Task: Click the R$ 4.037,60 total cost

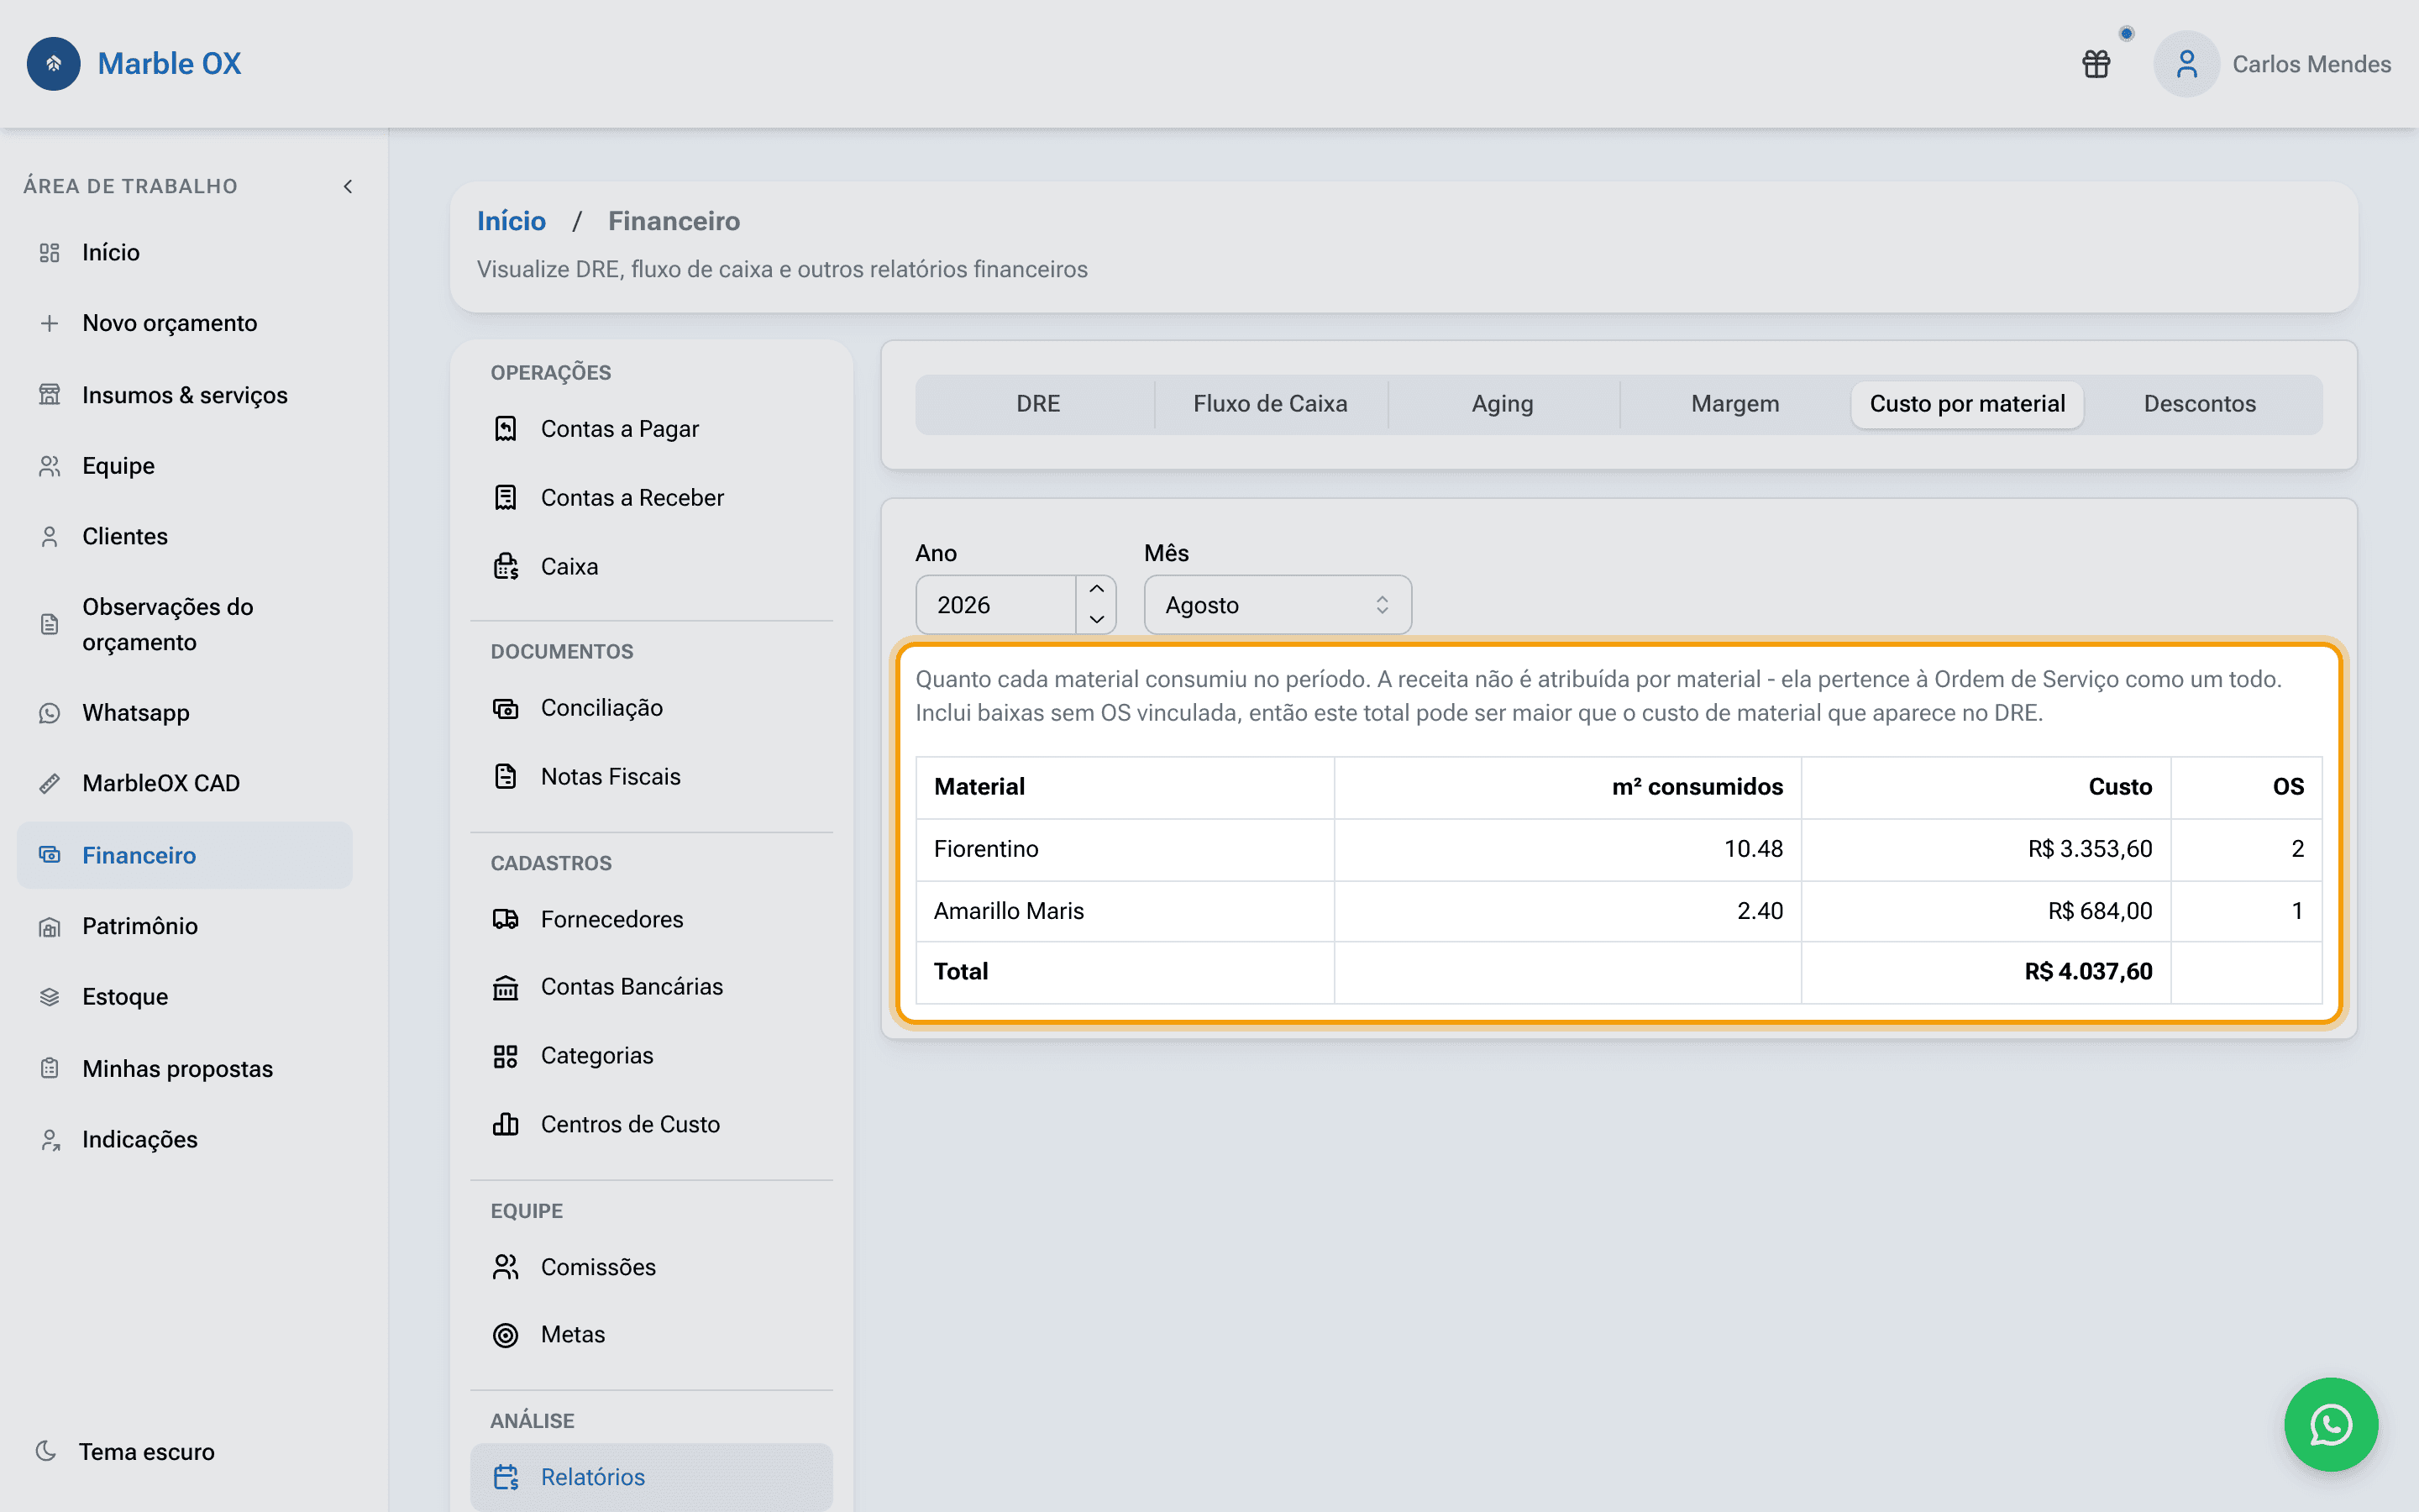Action: tap(2088, 972)
